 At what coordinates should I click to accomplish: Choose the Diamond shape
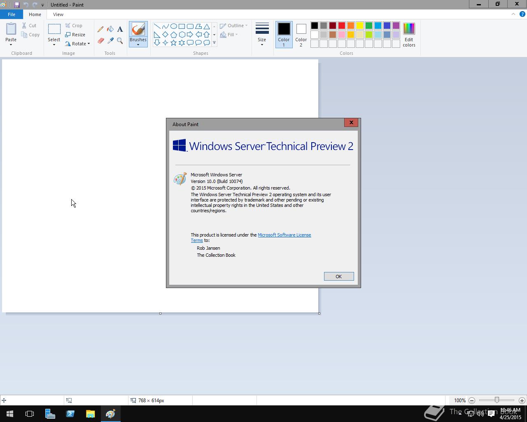coord(165,35)
